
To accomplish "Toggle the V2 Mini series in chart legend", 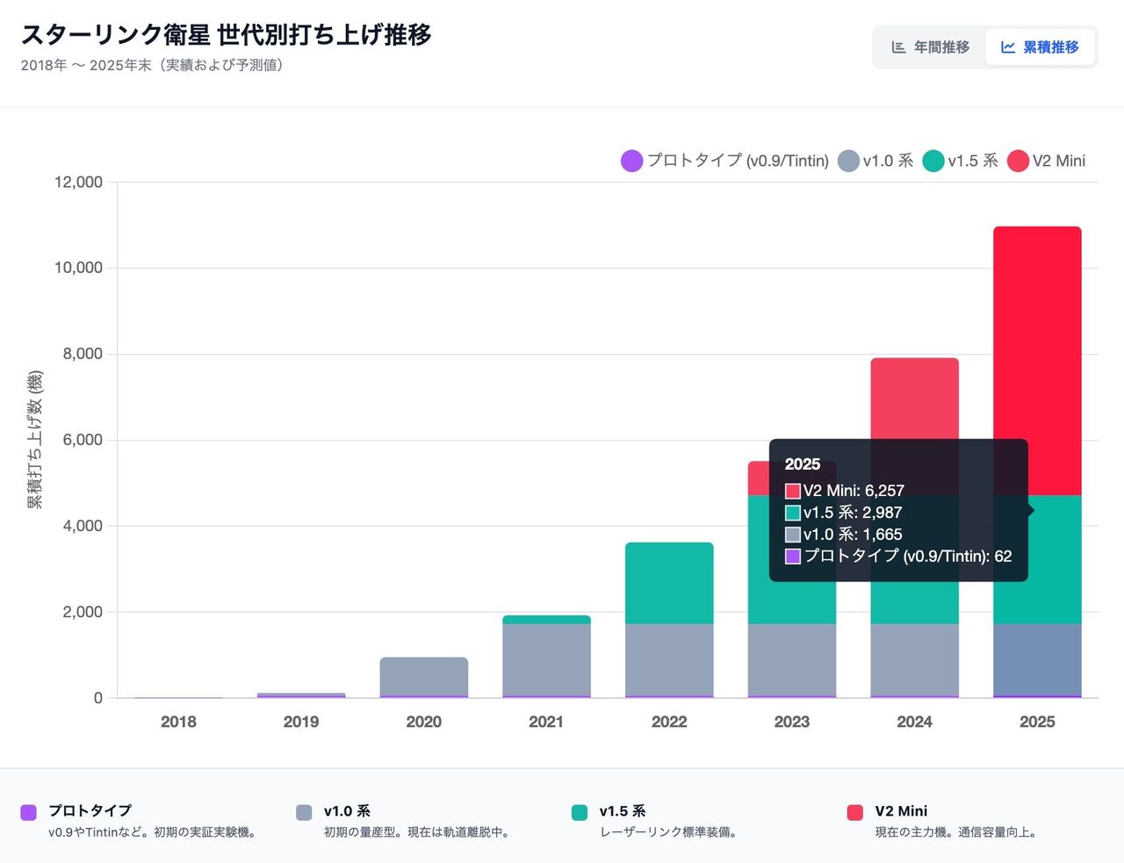I will (1046, 161).
